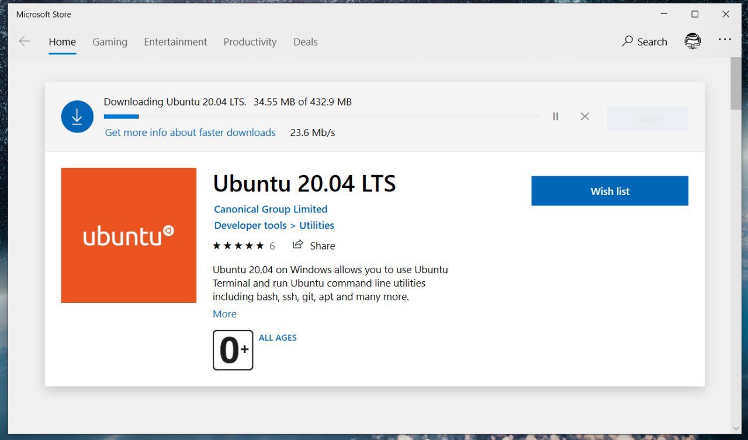Image resolution: width=748 pixels, height=440 pixels.
Task: Open the Utilities category link
Action: click(317, 225)
